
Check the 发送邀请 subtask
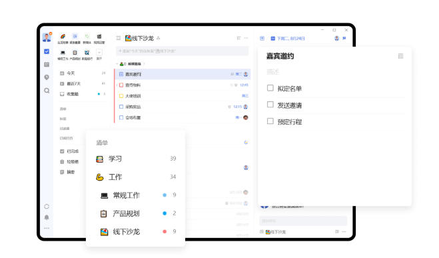[270, 105]
